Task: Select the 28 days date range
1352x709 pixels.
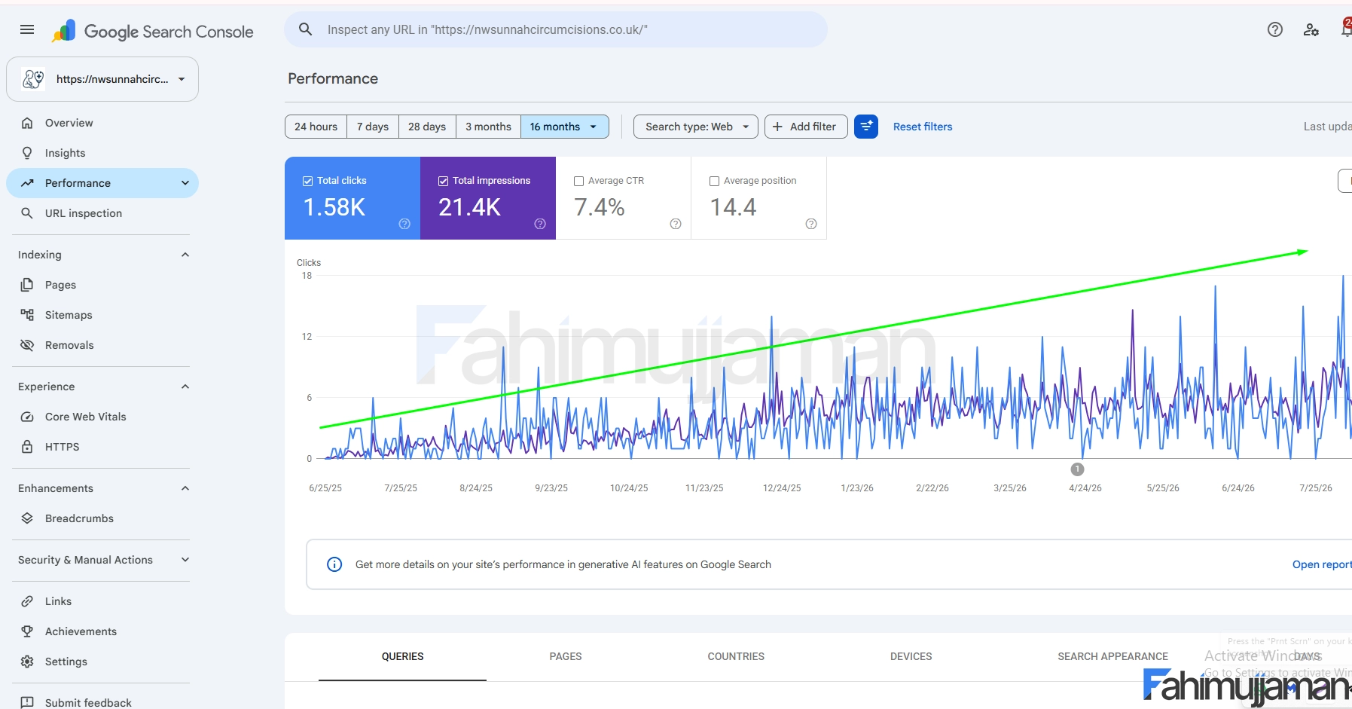Action: [x=427, y=127]
